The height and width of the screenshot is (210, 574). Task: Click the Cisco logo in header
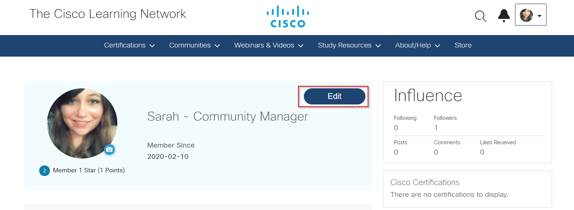pos(288,16)
